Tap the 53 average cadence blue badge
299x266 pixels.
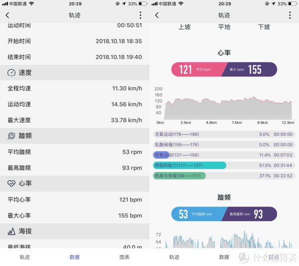[x=198, y=214]
